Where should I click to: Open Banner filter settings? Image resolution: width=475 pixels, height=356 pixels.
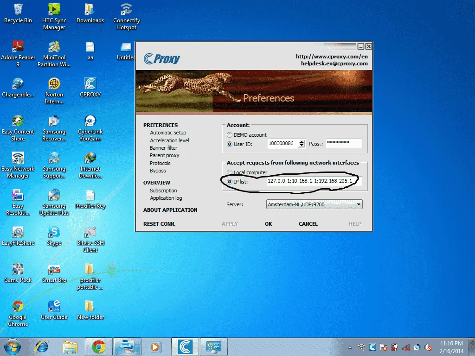coord(164,148)
